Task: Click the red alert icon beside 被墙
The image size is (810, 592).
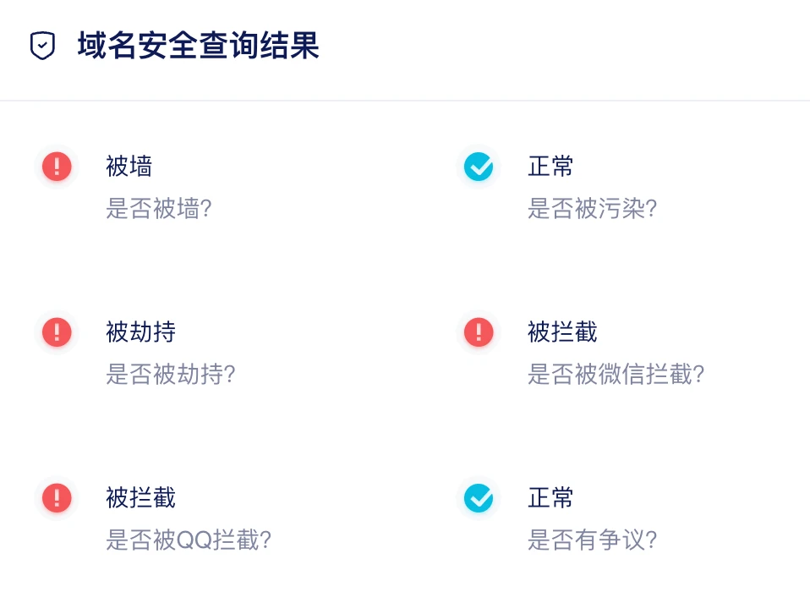Action: coord(57,166)
